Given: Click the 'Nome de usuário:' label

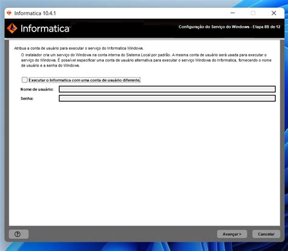Looking at the screenshot, I should (37, 89).
